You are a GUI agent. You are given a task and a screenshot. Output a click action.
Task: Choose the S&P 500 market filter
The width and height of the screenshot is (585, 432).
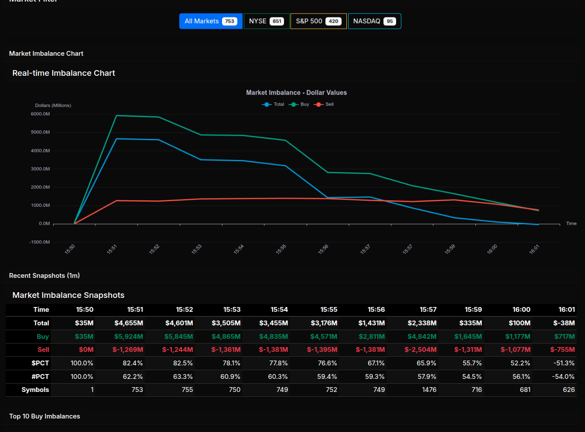click(x=309, y=21)
